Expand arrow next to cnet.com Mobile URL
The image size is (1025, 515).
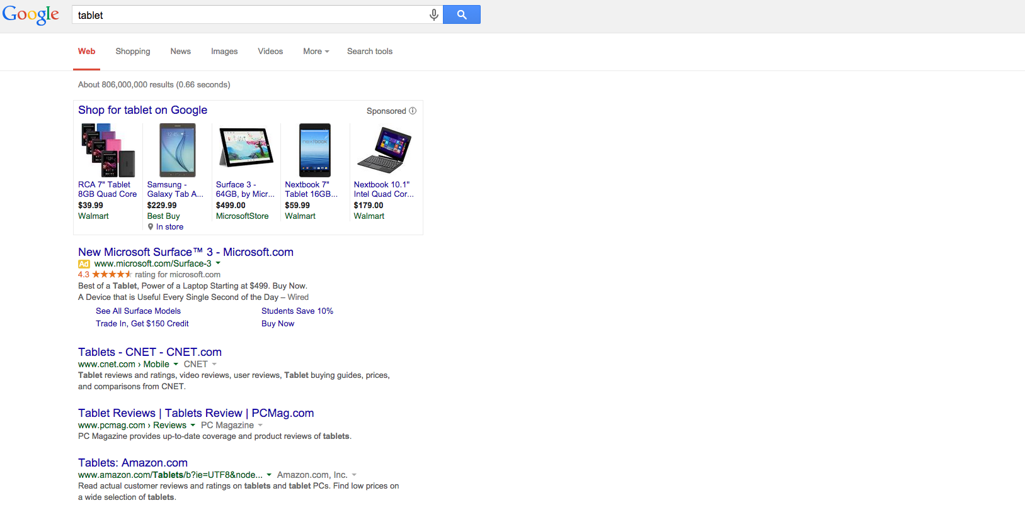(176, 364)
